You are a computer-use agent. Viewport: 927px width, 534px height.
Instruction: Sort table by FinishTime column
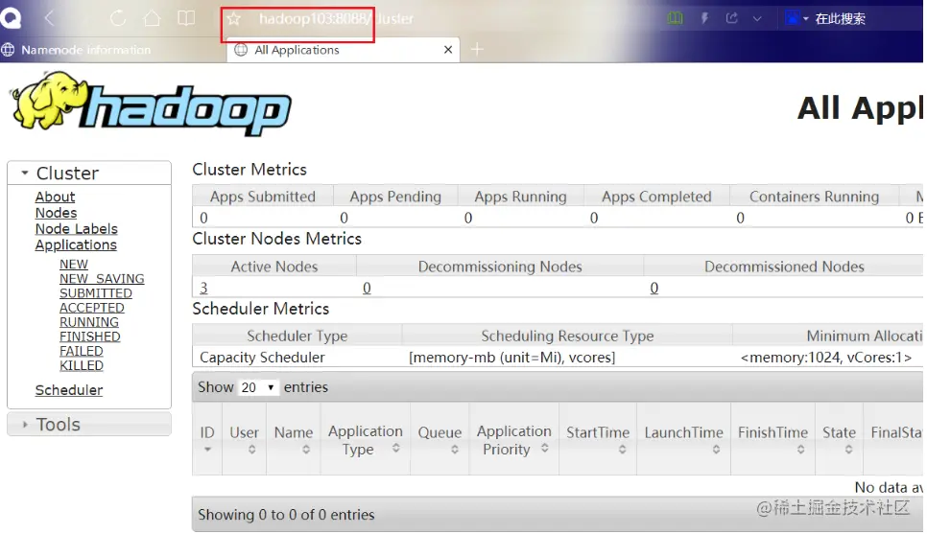(772, 439)
